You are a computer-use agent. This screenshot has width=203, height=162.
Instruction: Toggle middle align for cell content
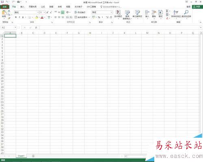click(x=59, y=12)
